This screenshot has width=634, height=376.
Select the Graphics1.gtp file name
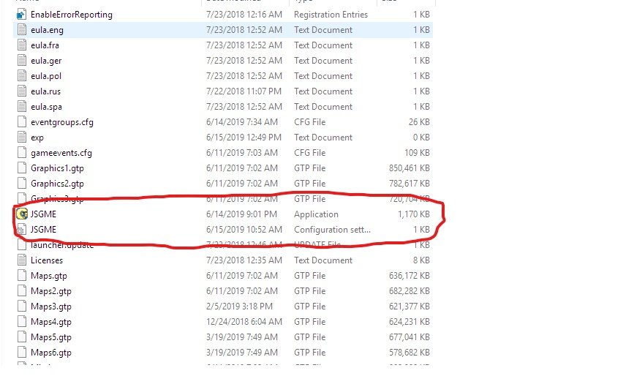click(x=58, y=168)
